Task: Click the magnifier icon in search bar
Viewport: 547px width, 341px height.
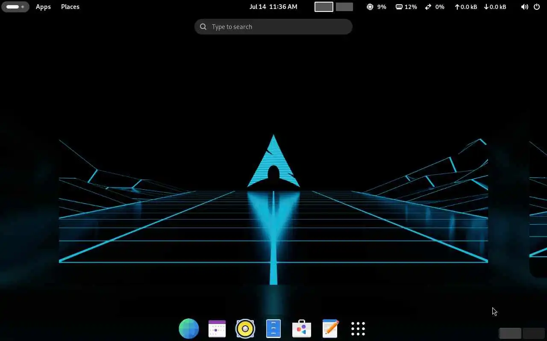Action: [203, 26]
